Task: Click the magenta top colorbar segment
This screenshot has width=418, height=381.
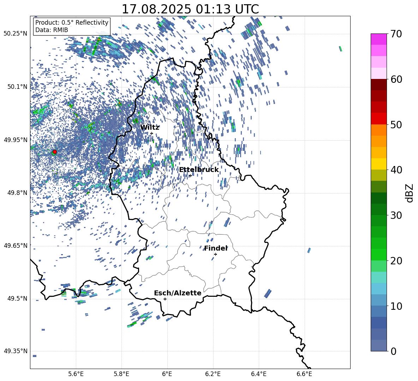Action: tap(378, 39)
